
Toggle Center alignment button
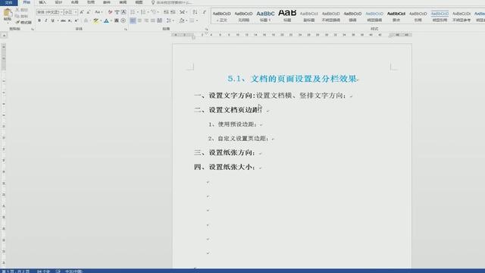coord(139,20)
